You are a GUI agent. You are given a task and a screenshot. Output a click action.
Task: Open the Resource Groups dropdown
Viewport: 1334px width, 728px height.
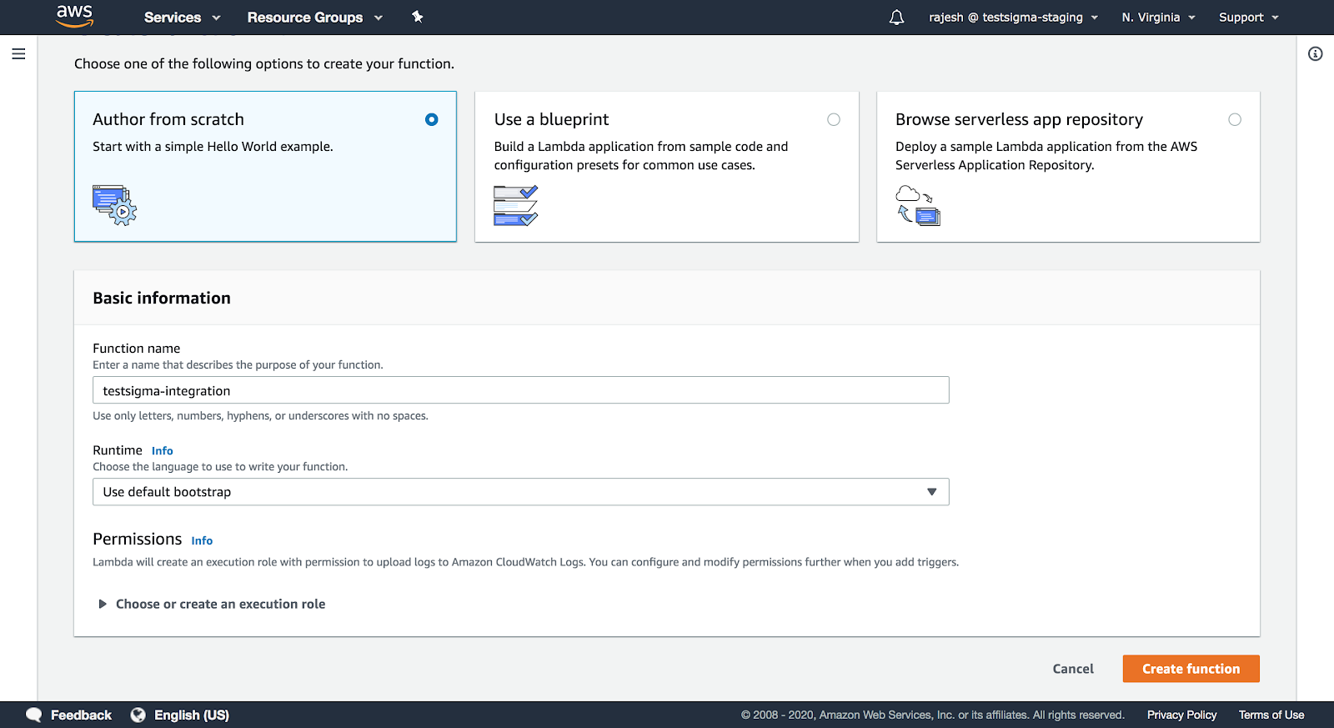pos(314,18)
